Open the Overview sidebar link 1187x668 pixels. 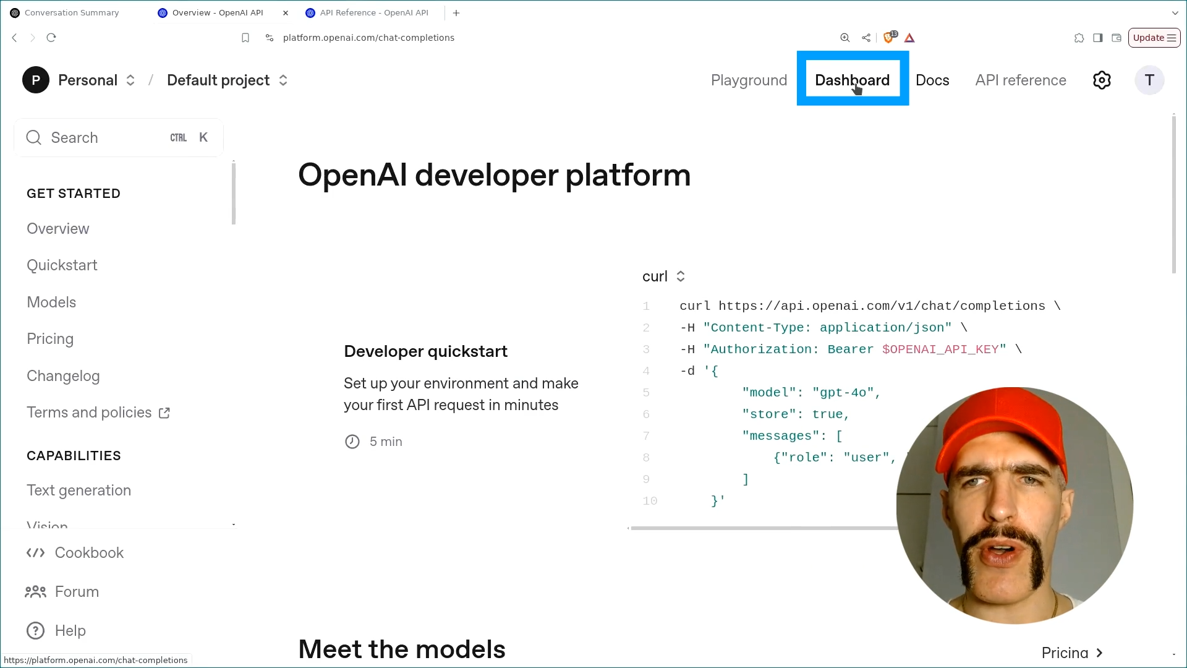(x=58, y=229)
